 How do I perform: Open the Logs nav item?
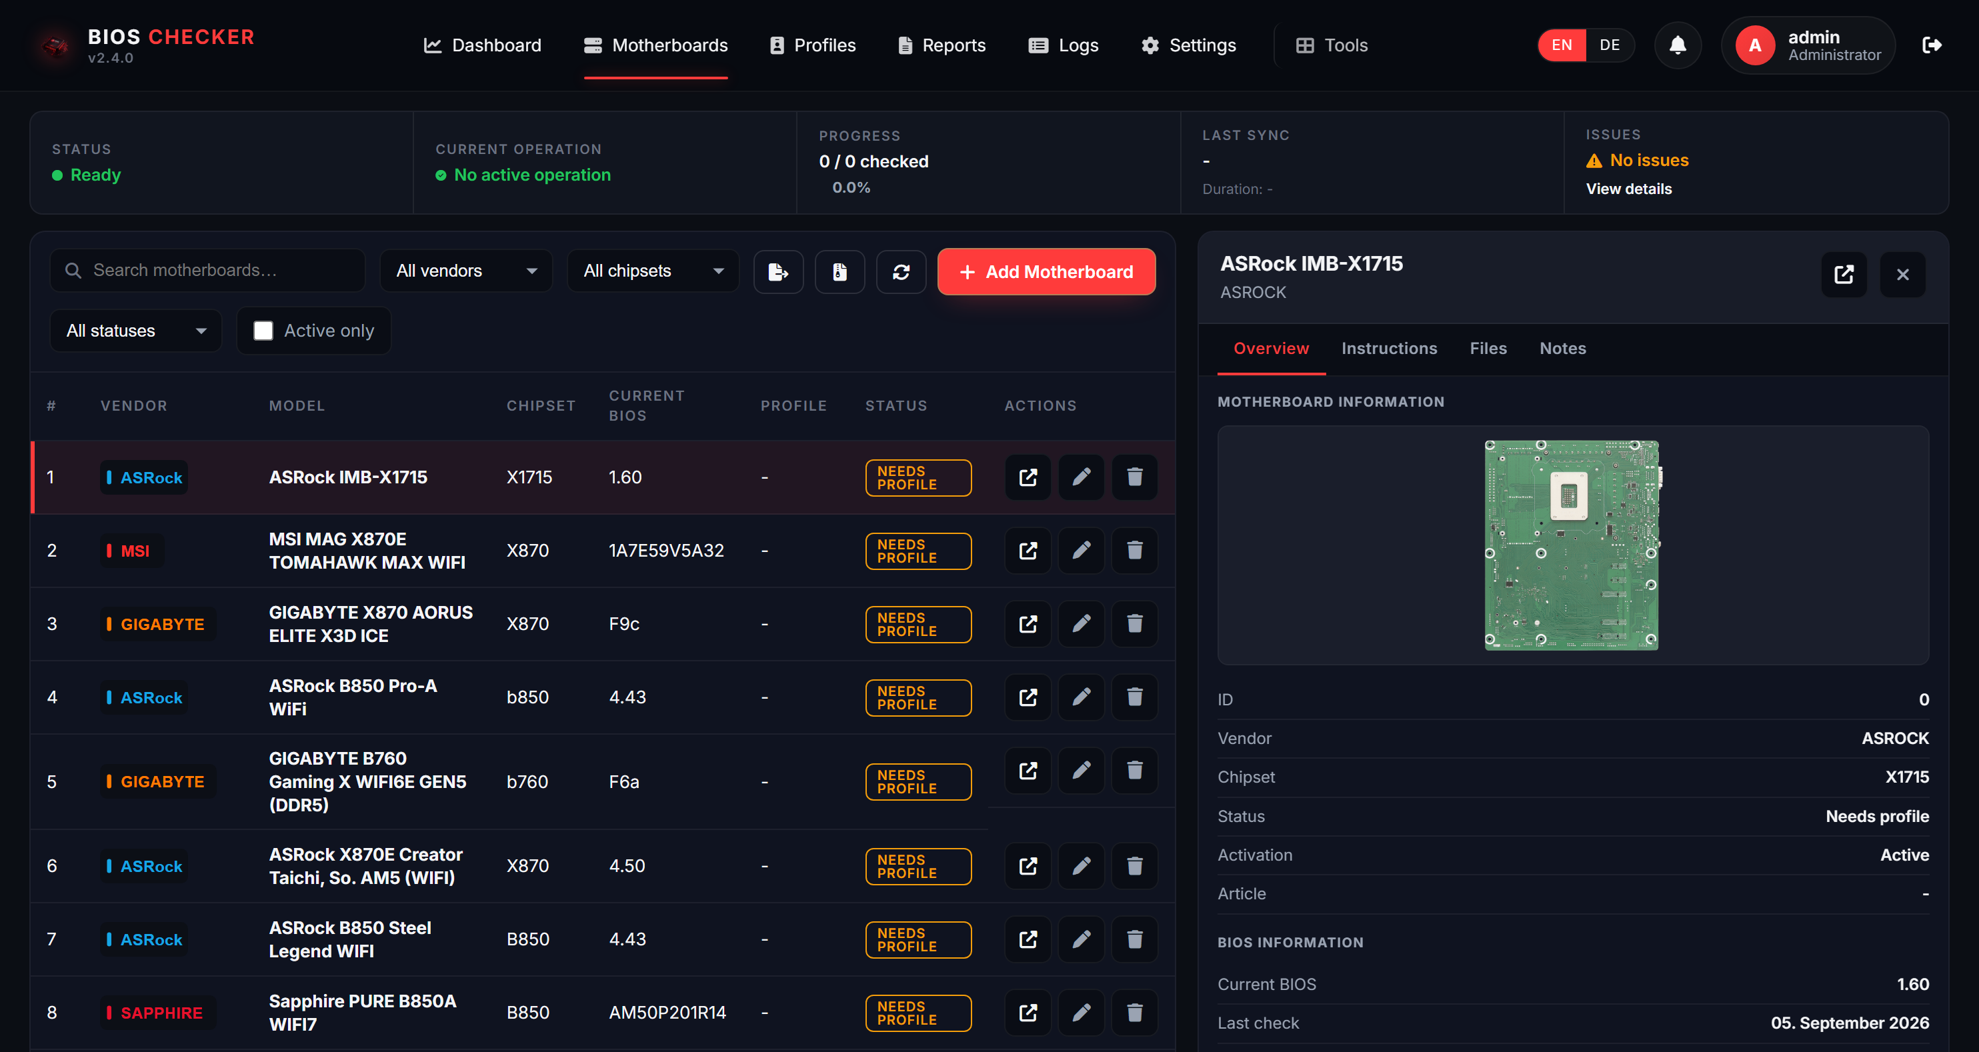[x=1064, y=45]
